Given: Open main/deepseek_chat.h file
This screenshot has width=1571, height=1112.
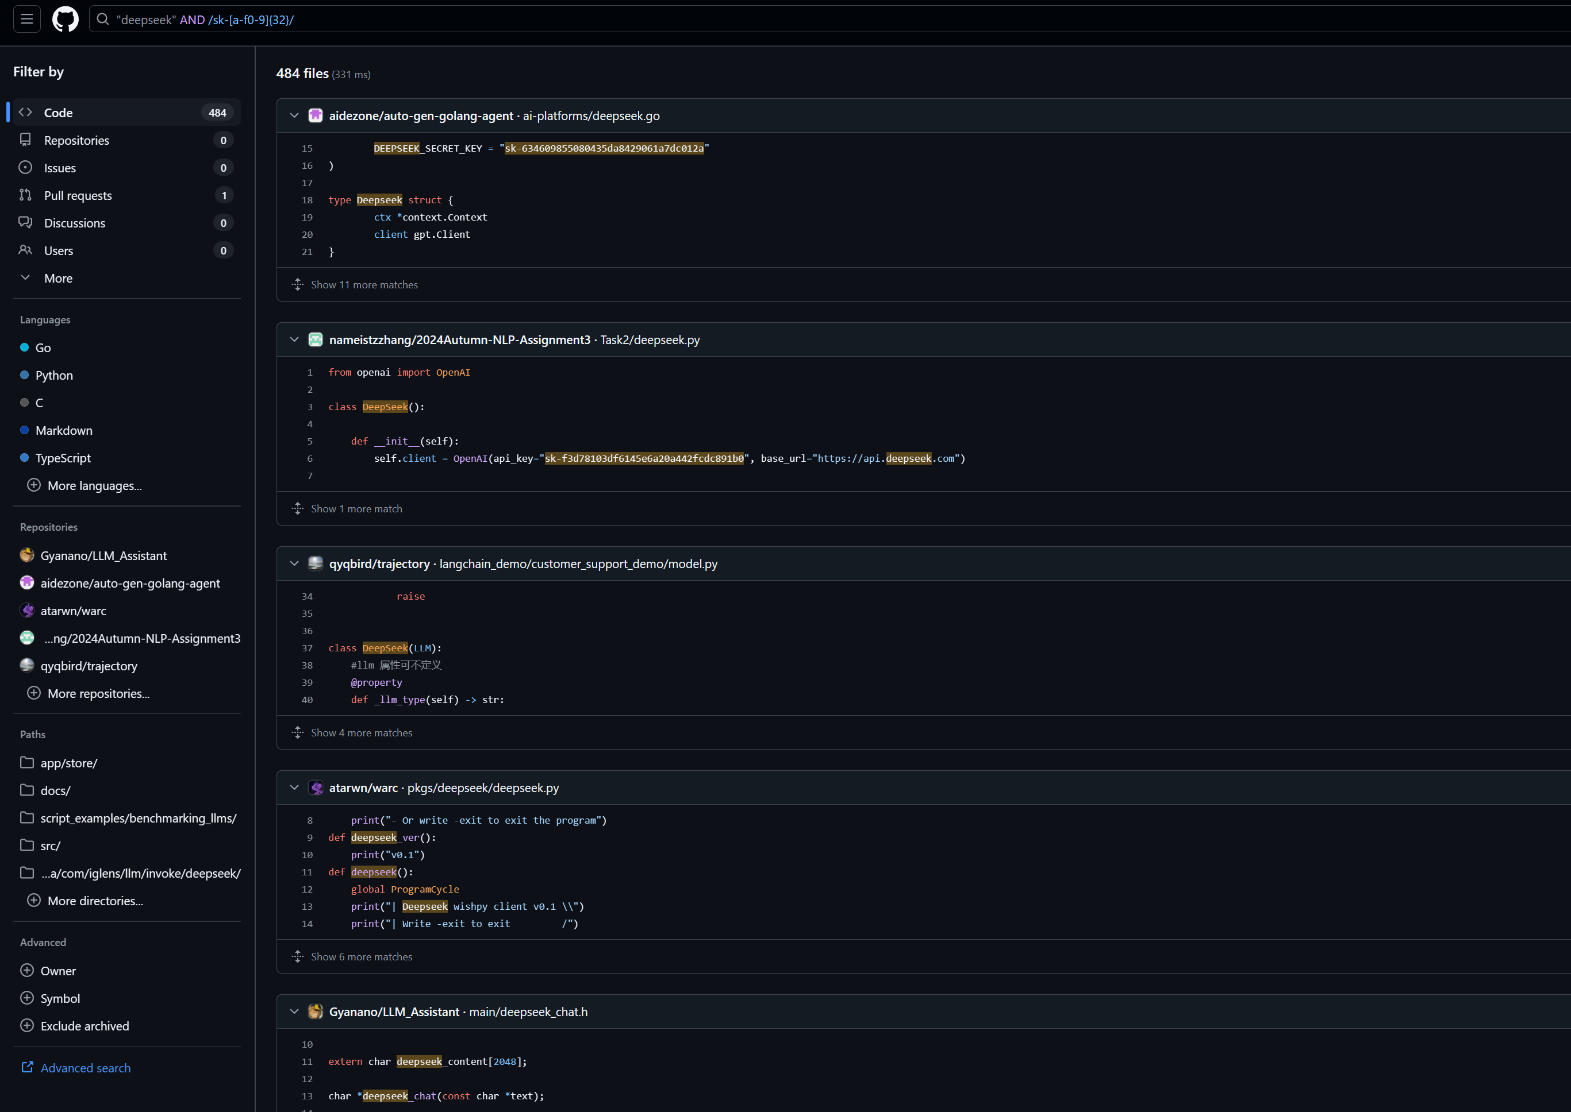Looking at the screenshot, I should 528,1011.
